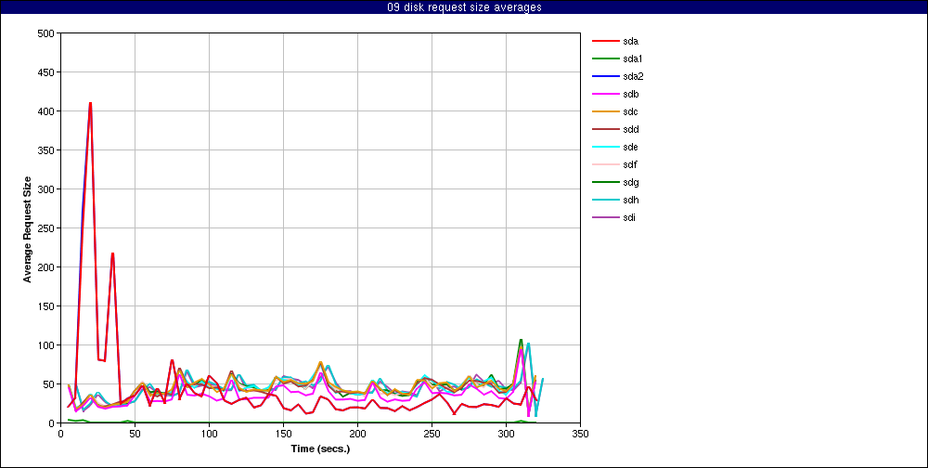
Task: Click the cyan sde legend color line
Action: click(605, 147)
